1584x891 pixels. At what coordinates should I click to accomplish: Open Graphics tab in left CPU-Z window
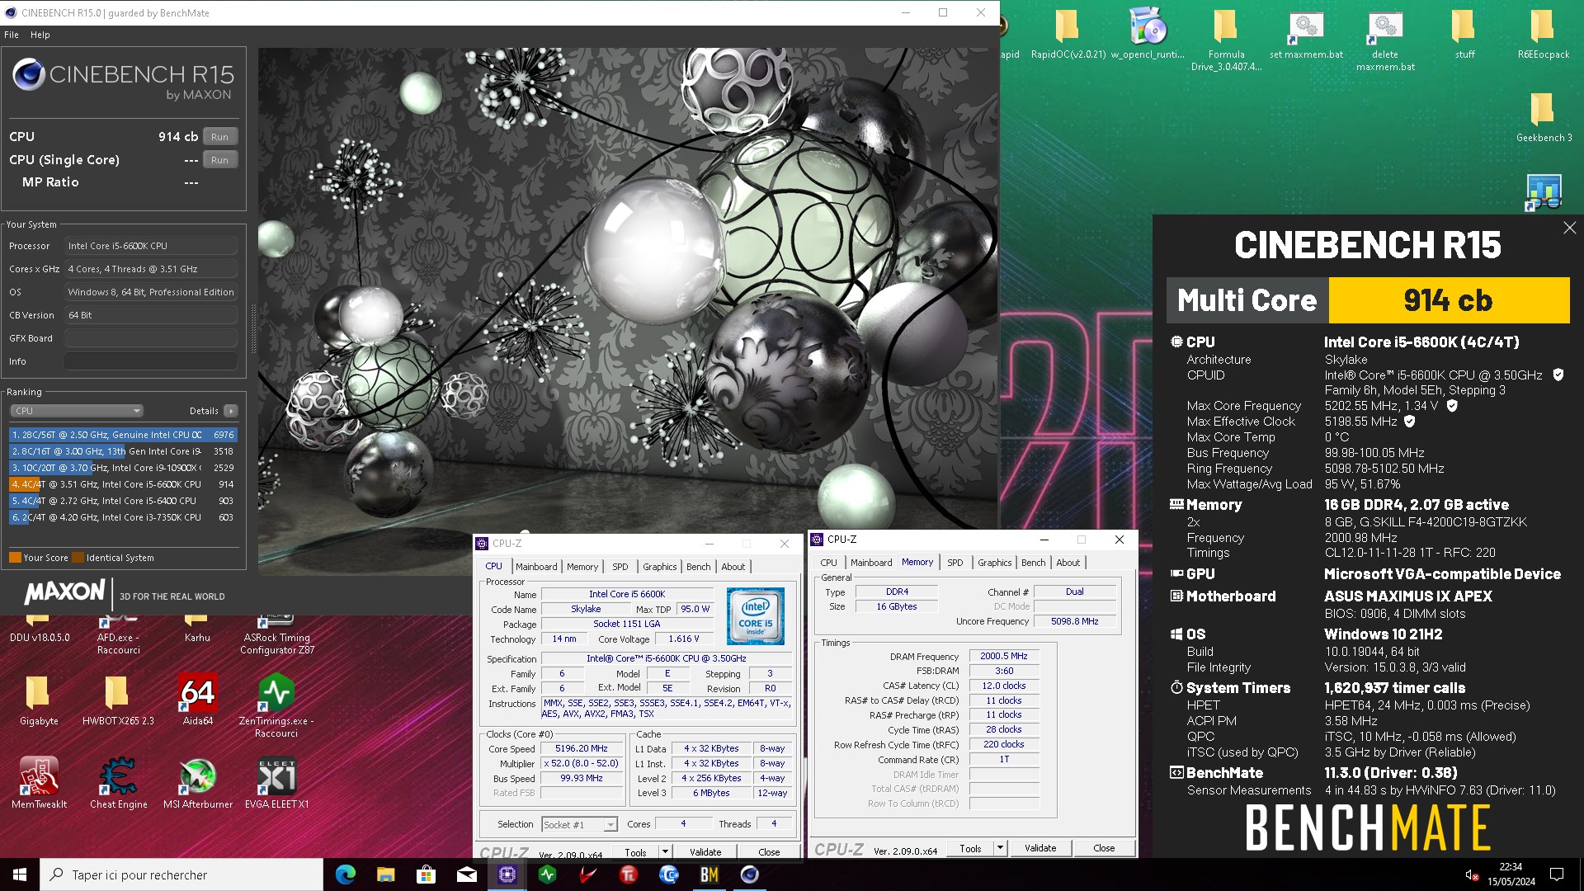tap(660, 567)
